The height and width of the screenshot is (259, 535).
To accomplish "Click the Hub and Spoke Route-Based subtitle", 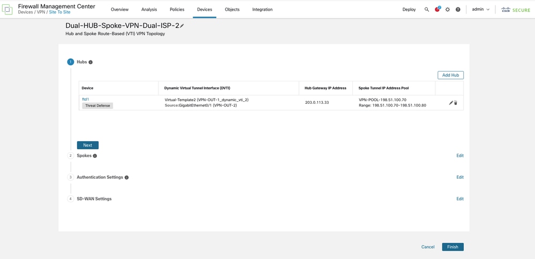I will click(115, 34).
